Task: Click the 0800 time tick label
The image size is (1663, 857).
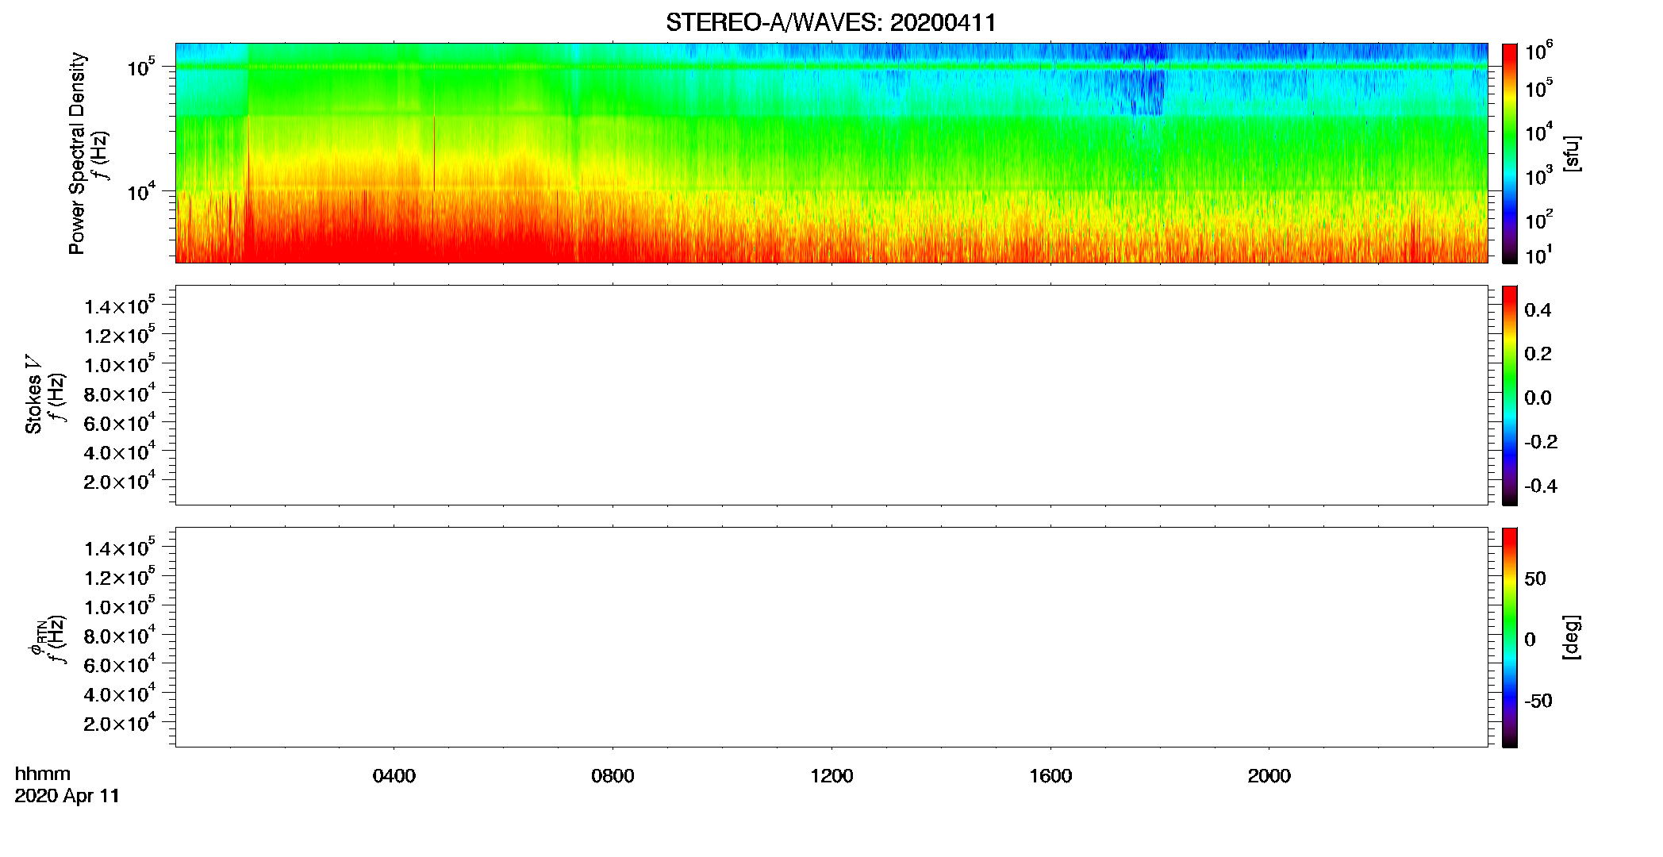Action: tap(613, 776)
